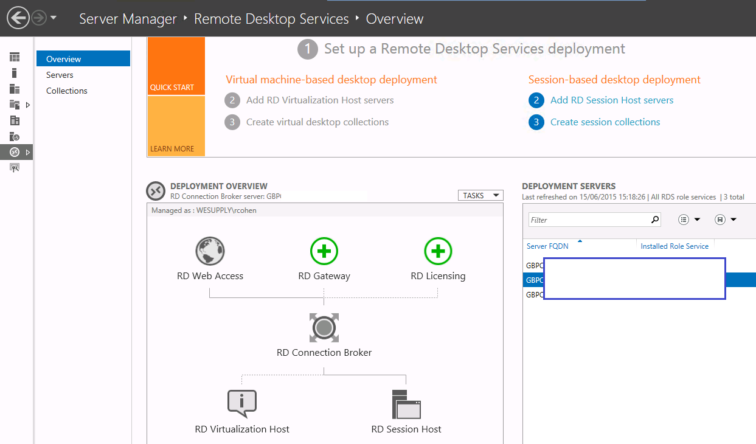The image size is (756, 444).
Task: Click the Create session collections link
Action: click(605, 122)
